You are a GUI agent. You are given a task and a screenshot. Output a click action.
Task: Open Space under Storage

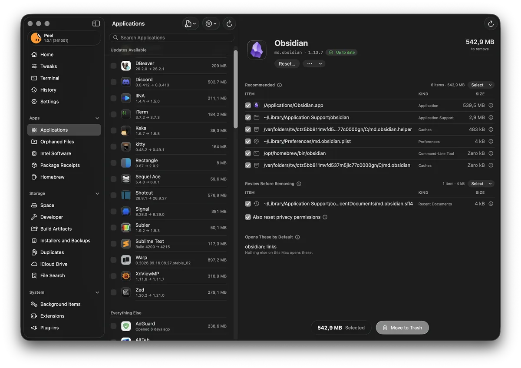coord(64,205)
